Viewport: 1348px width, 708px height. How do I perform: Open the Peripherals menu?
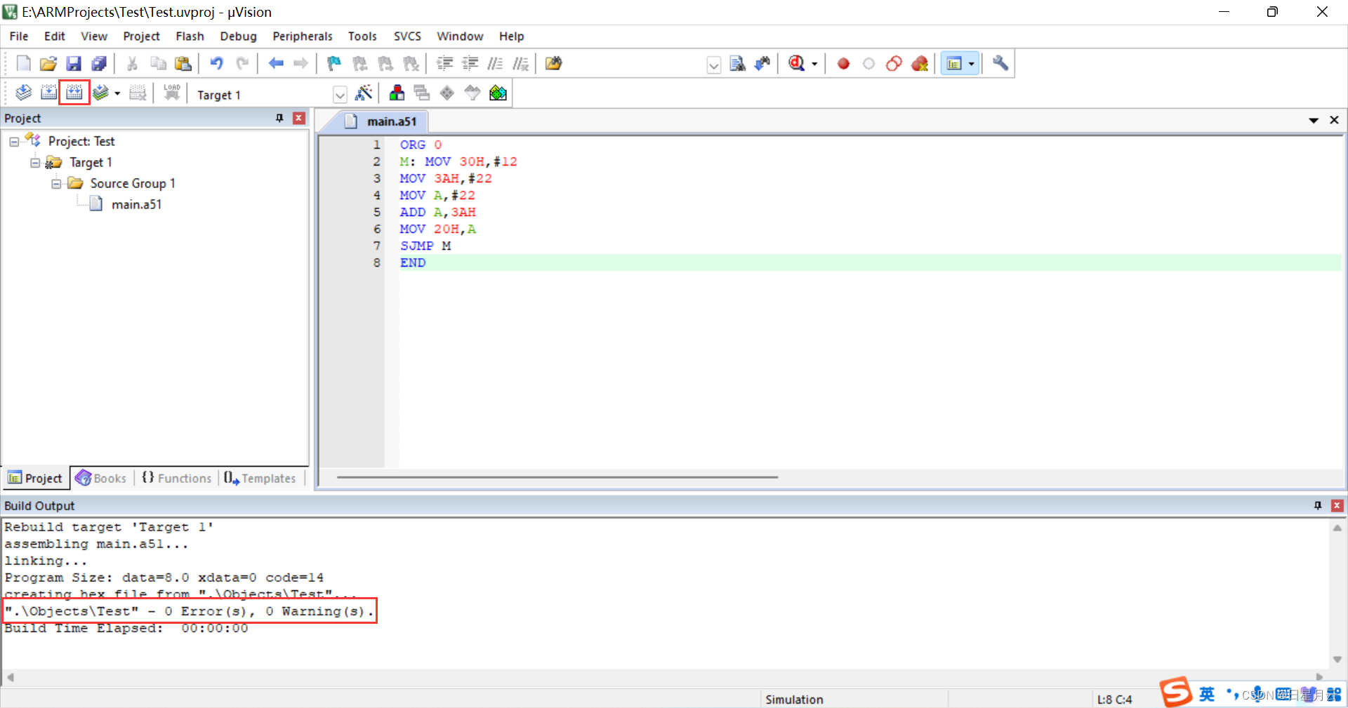pyautogui.click(x=303, y=36)
